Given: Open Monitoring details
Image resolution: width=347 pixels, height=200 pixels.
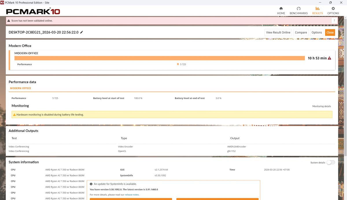Looking at the screenshot, I should point(322,106).
